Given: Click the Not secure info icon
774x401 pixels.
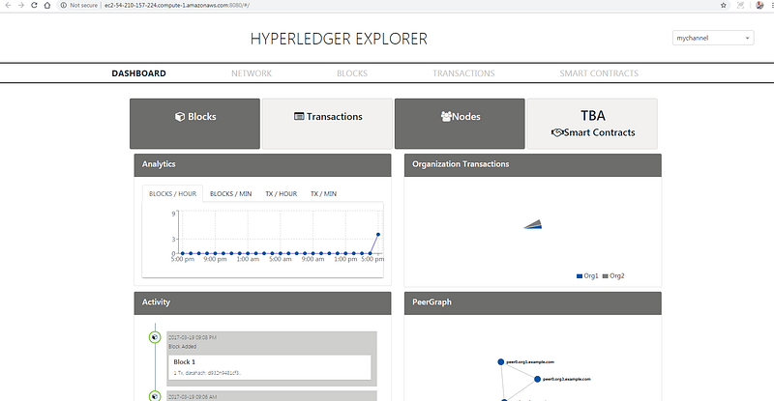Looking at the screenshot, I should coord(63,5).
